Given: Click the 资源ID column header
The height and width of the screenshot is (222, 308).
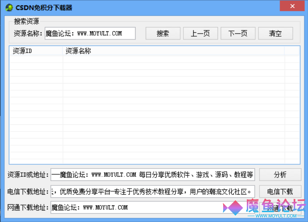Looking at the screenshot, I should point(36,51).
